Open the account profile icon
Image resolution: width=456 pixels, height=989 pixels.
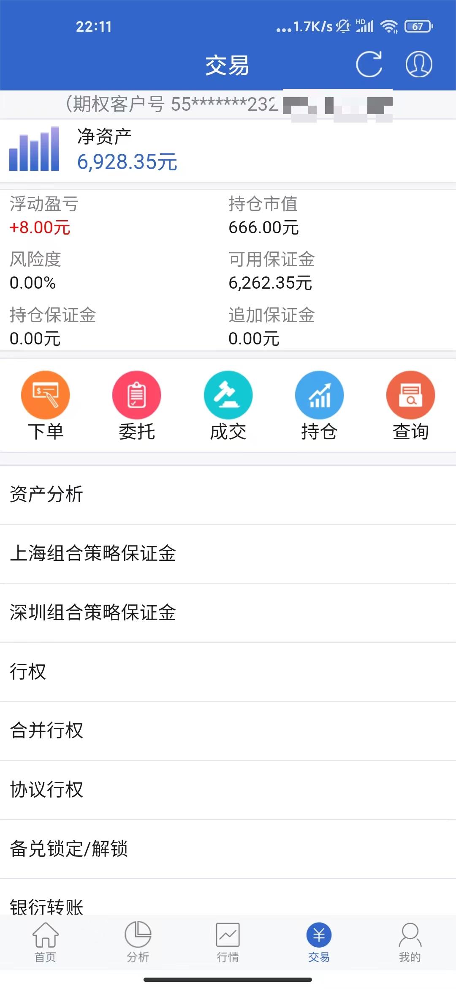tap(418, 64)
